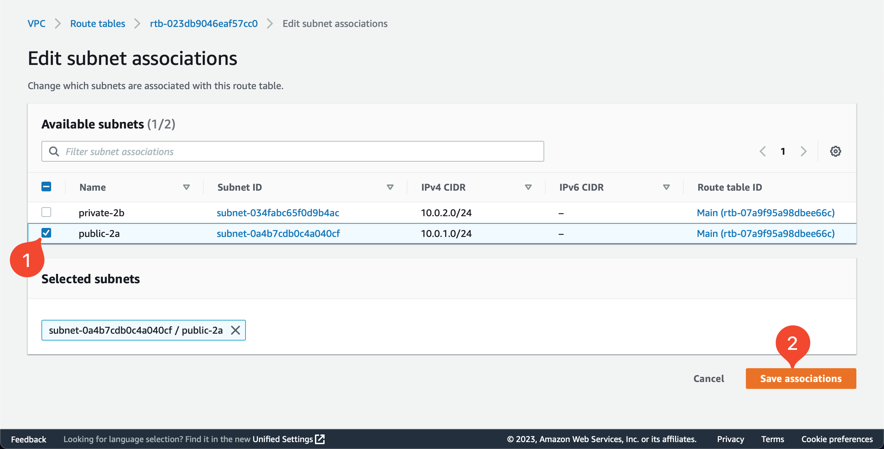884x449 pixels.
Task: Sort the table by Name column
Action: tap(186, 187)
